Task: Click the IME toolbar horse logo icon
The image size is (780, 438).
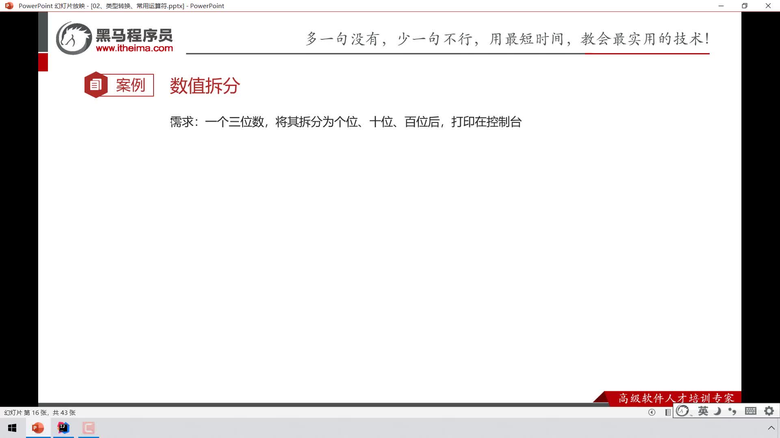Action: [x=682, y=411]
